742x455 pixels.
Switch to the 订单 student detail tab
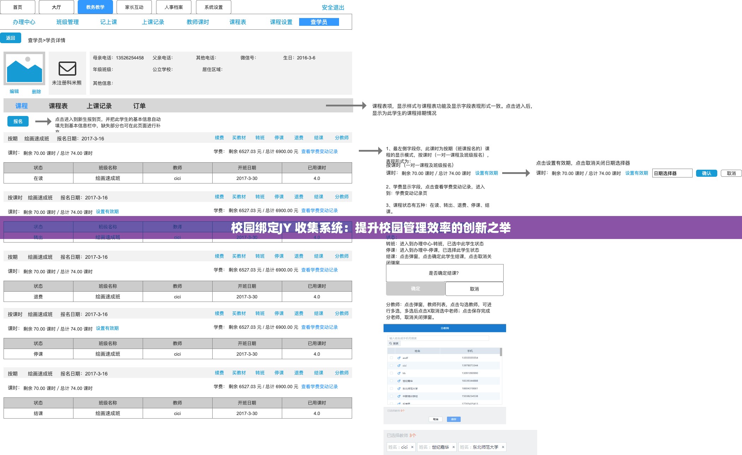140,106
